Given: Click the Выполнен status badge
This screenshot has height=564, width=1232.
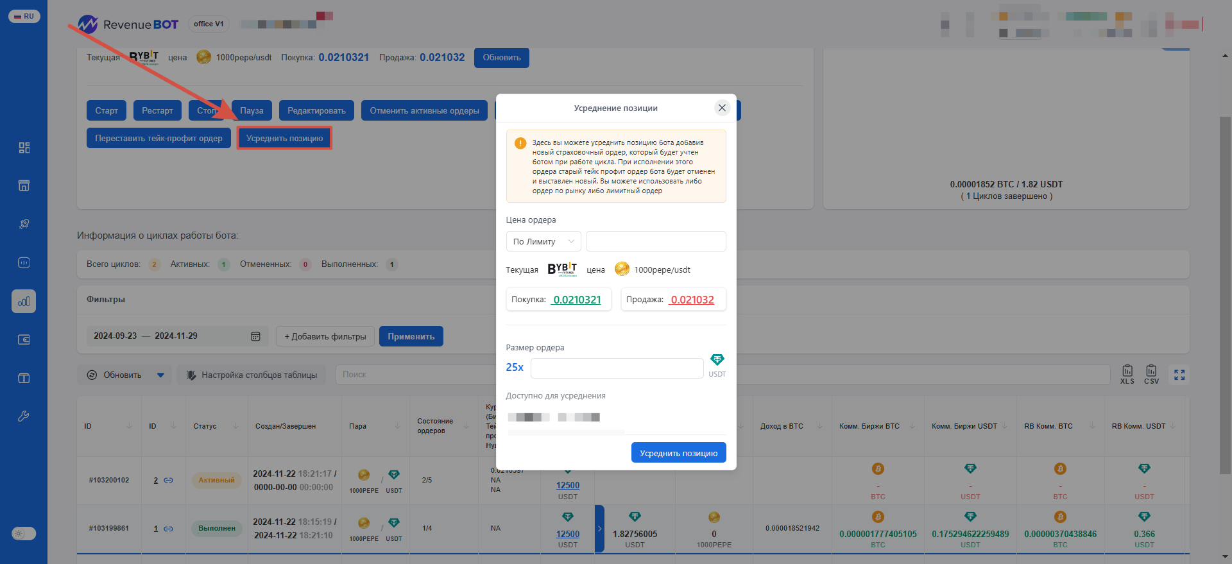Looking at the screenshot, I should 217,529.
